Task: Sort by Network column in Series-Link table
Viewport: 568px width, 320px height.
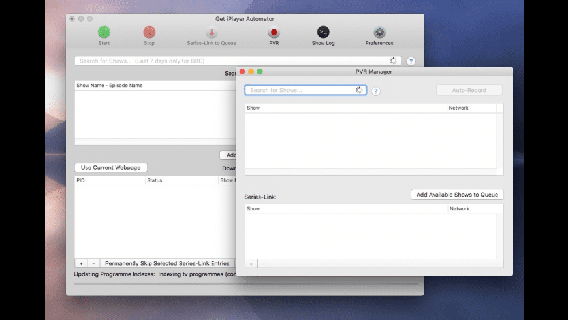Action: point(475,209)
